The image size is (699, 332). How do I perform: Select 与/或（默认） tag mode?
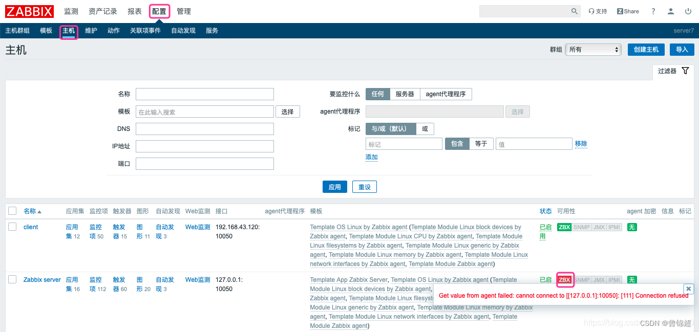[x=391, y=129]
